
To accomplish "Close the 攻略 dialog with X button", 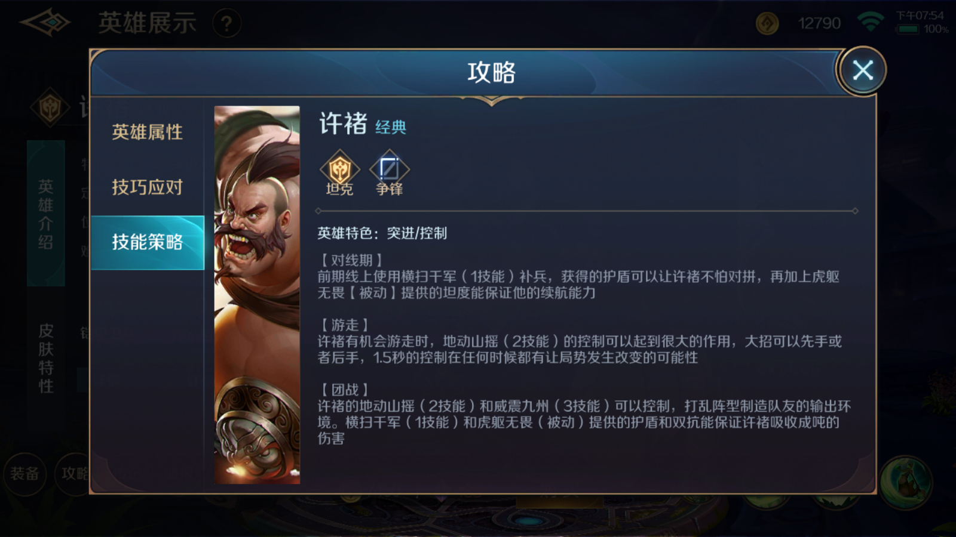I will point(862,70).
